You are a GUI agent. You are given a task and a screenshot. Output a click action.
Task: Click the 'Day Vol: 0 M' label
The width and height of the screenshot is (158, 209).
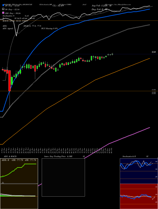point(99,9)
